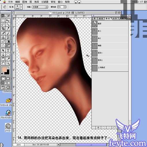
Task: Pick the Gradient tool
Action: point(8,42)
